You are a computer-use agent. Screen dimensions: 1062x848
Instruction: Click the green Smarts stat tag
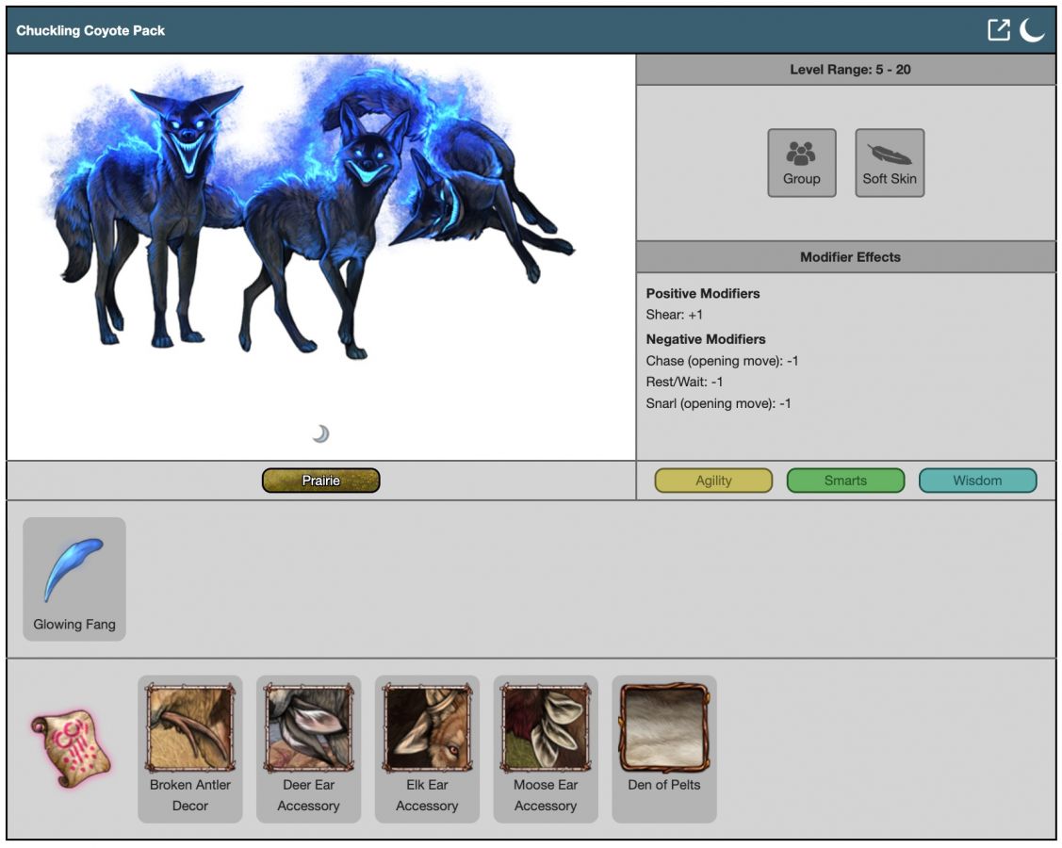pyautogui.click(x=845, y=481)
